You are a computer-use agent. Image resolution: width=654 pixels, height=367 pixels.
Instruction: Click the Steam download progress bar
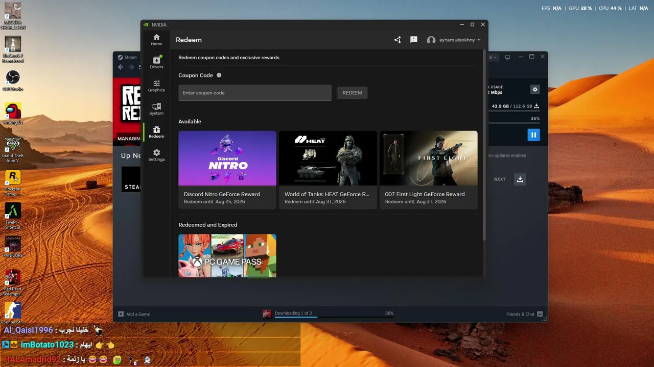334,317
